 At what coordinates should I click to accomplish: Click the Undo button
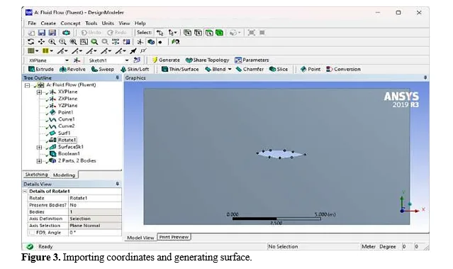[91, 33]
